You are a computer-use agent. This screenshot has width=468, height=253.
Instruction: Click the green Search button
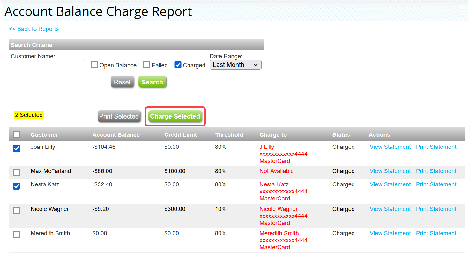click(x=152, y=82)
